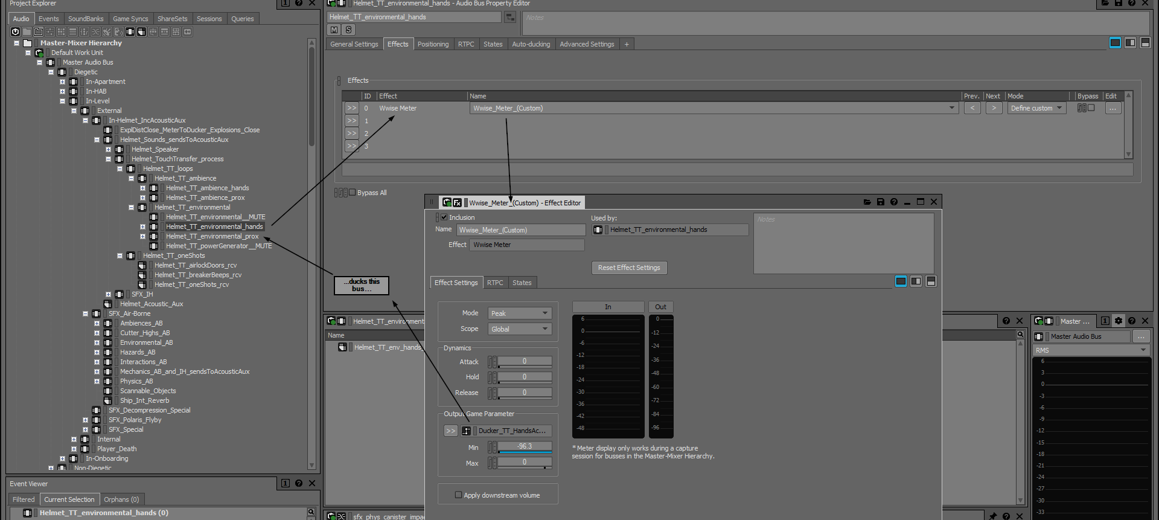Click the Notes field in the Property Editor
Screen dimensions: 1159x520
click(x=836, y=23)
